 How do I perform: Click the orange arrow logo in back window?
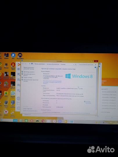(x=19, y=65)
